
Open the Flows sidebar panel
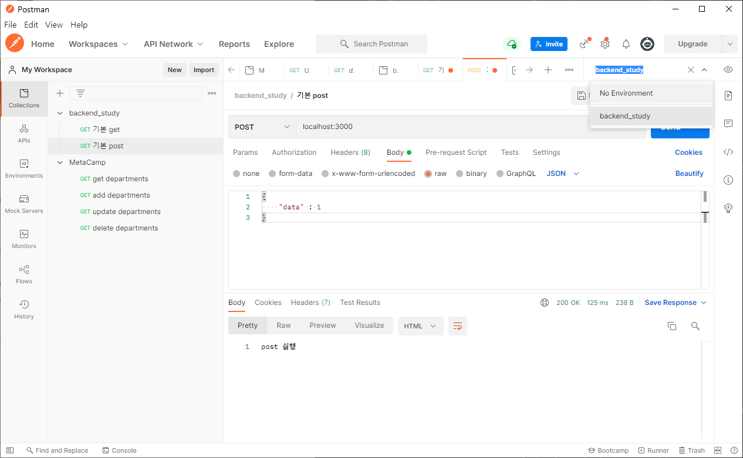click(x=24, y=274)
